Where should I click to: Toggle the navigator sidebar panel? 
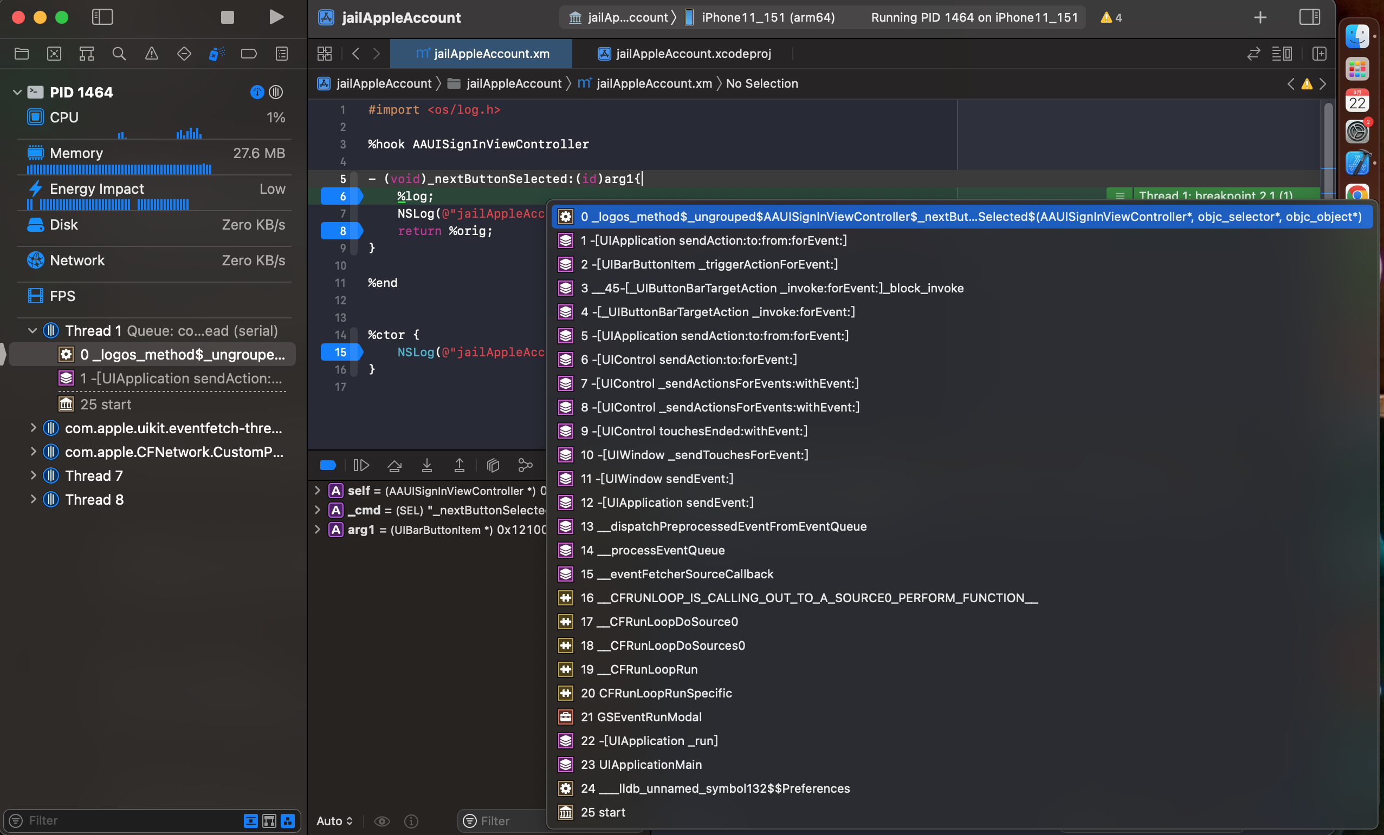(102, 17)
